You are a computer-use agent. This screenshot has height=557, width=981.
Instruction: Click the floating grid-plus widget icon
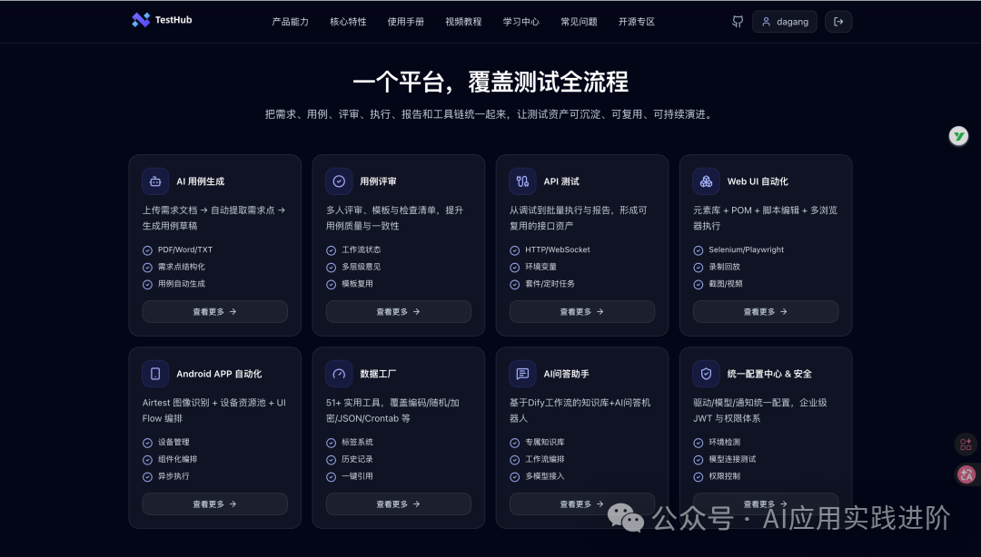(966, 445)
